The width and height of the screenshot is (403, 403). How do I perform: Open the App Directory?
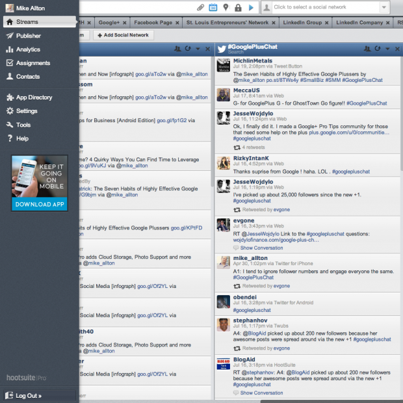[34, 97]
